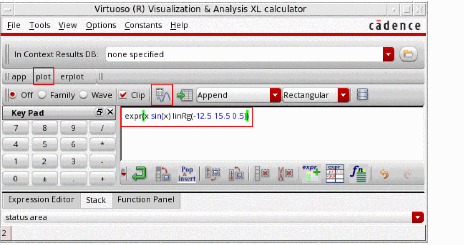Click the 'none specified' results DB field
Viewport: 464px width, 245px height.
(x=244, y=54)
